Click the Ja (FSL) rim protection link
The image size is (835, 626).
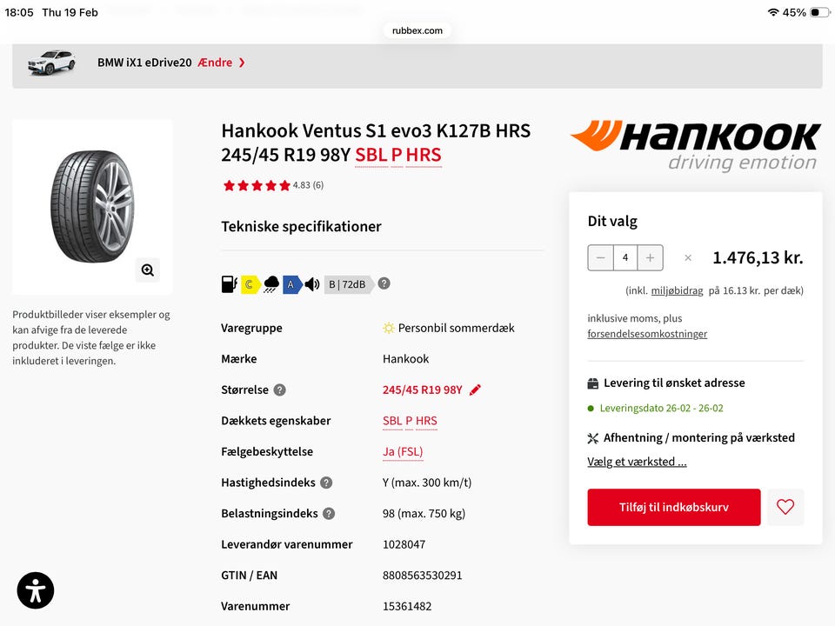(403, 452)
